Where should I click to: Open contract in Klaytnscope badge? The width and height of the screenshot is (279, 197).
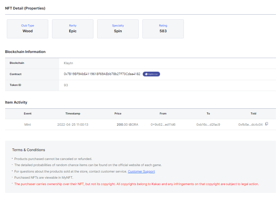pos(151,74)
